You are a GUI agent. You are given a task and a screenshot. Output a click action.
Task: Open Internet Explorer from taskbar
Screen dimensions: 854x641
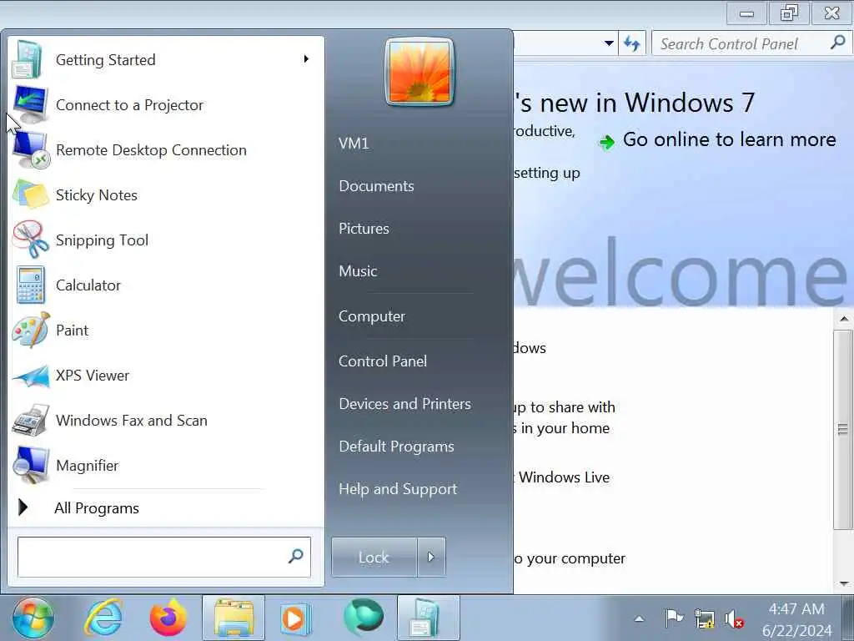coord(103,618)
